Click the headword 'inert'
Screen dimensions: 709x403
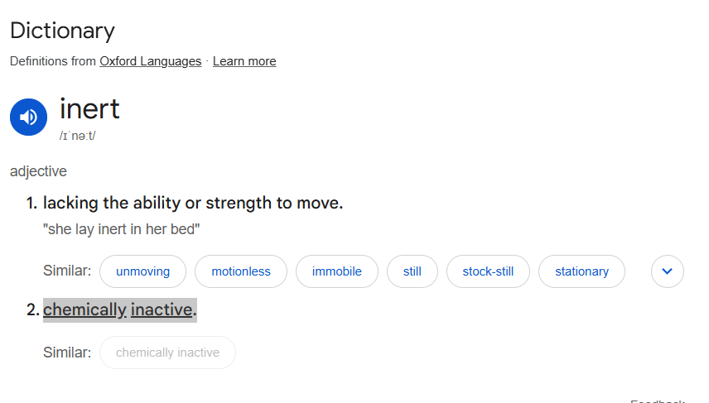89,109
